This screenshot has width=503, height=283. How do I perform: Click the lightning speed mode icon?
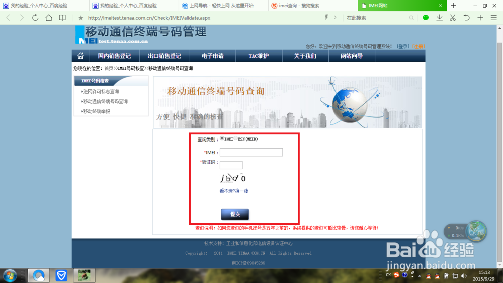(x=326, y=17)
